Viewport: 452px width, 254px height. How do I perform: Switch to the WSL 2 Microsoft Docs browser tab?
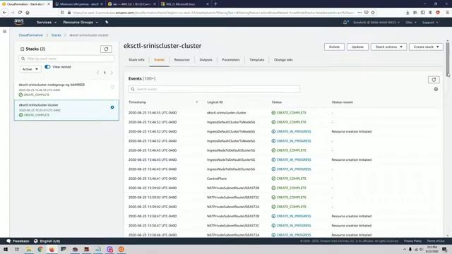pos(184,4)
